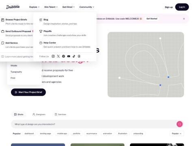The width and height of the screenshot is (195, 146).
Task: Open Dribbble's Pinterest page
Action: pyautogui.click(x=63, y=56)
